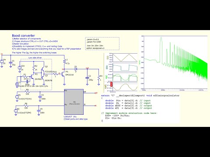The width and height of the screenshot is (210, 157).
Task: Click the 'Better selection of components' note
Action: point(27,39)
